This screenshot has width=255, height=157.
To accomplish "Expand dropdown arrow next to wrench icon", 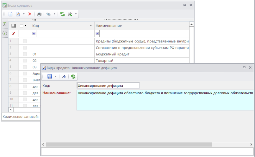I will [x=76, y=14].
